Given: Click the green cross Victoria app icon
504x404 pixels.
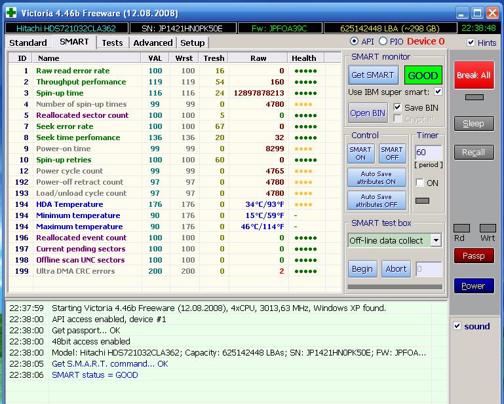Looking at the screenshot, I should coord(11,12).
